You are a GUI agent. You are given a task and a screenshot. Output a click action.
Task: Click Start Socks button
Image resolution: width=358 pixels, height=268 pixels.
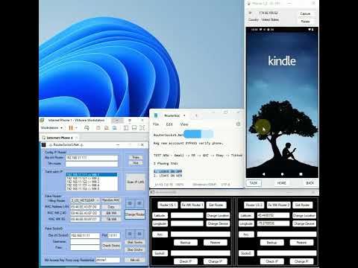[x=135, y=242]
